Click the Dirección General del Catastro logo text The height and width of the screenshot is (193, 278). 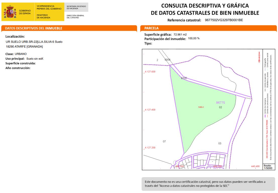point(75,17)
